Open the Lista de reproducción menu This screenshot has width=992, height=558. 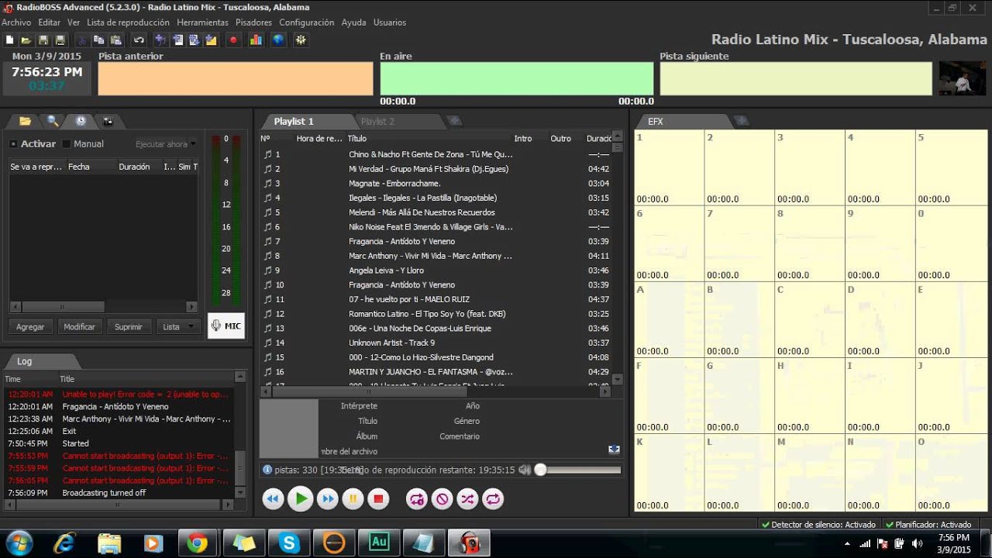pyautogui.click(x=128, y=22)
